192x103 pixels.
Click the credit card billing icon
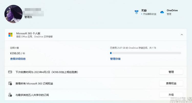tap(10, 72)
